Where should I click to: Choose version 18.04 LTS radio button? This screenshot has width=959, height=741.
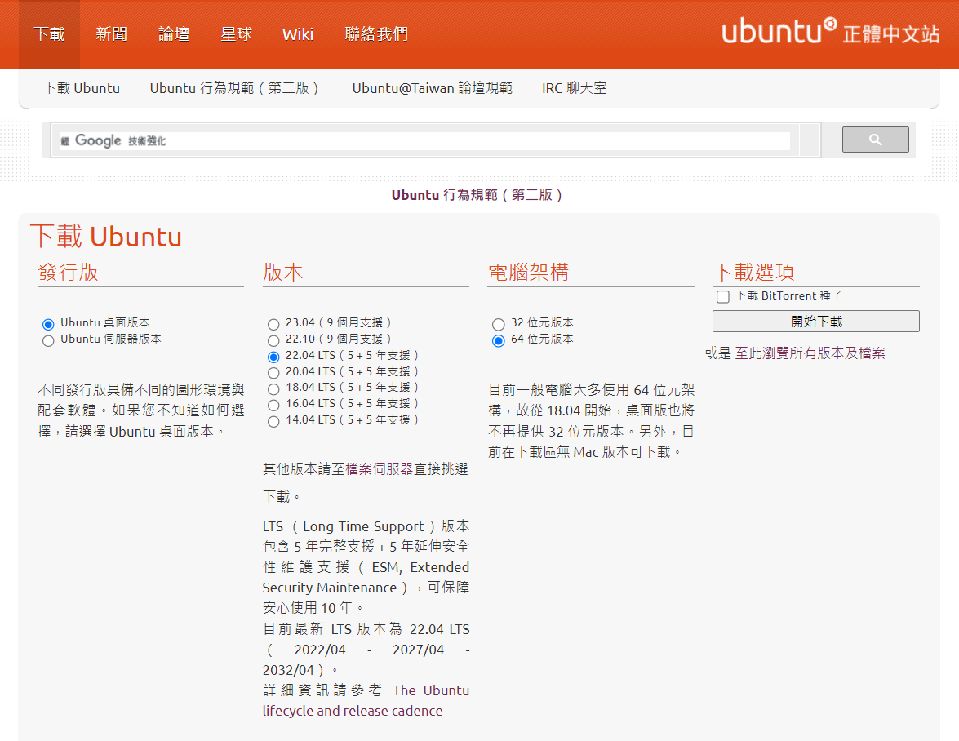coord(273,388)
